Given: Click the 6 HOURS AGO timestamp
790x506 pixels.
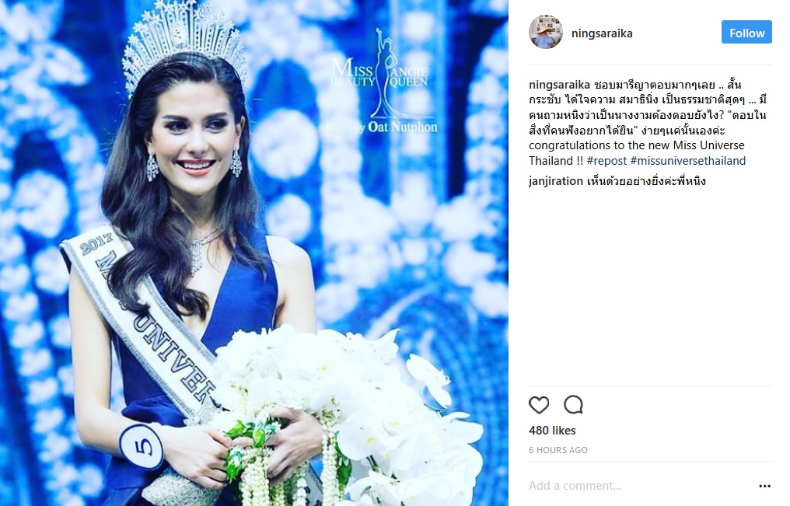Looking at the screenshot, I should click(x=558, y=450).
